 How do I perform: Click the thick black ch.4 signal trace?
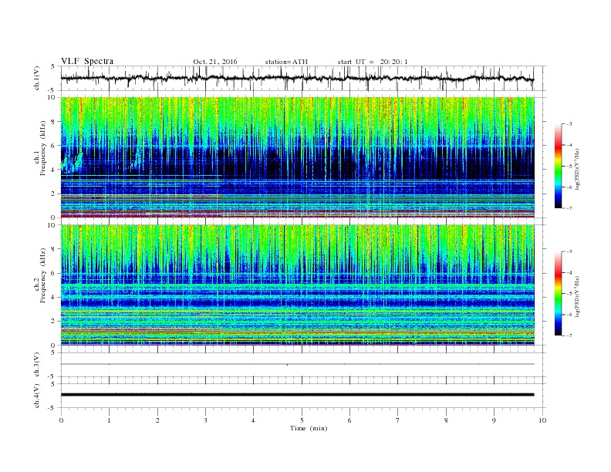tap(297, 395)
